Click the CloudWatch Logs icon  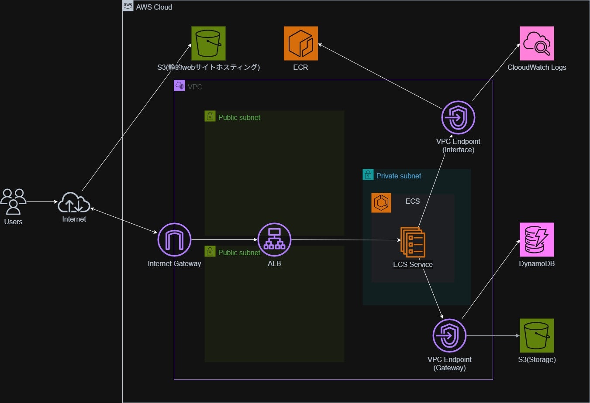pyautogui.click(x=536, y=43)
